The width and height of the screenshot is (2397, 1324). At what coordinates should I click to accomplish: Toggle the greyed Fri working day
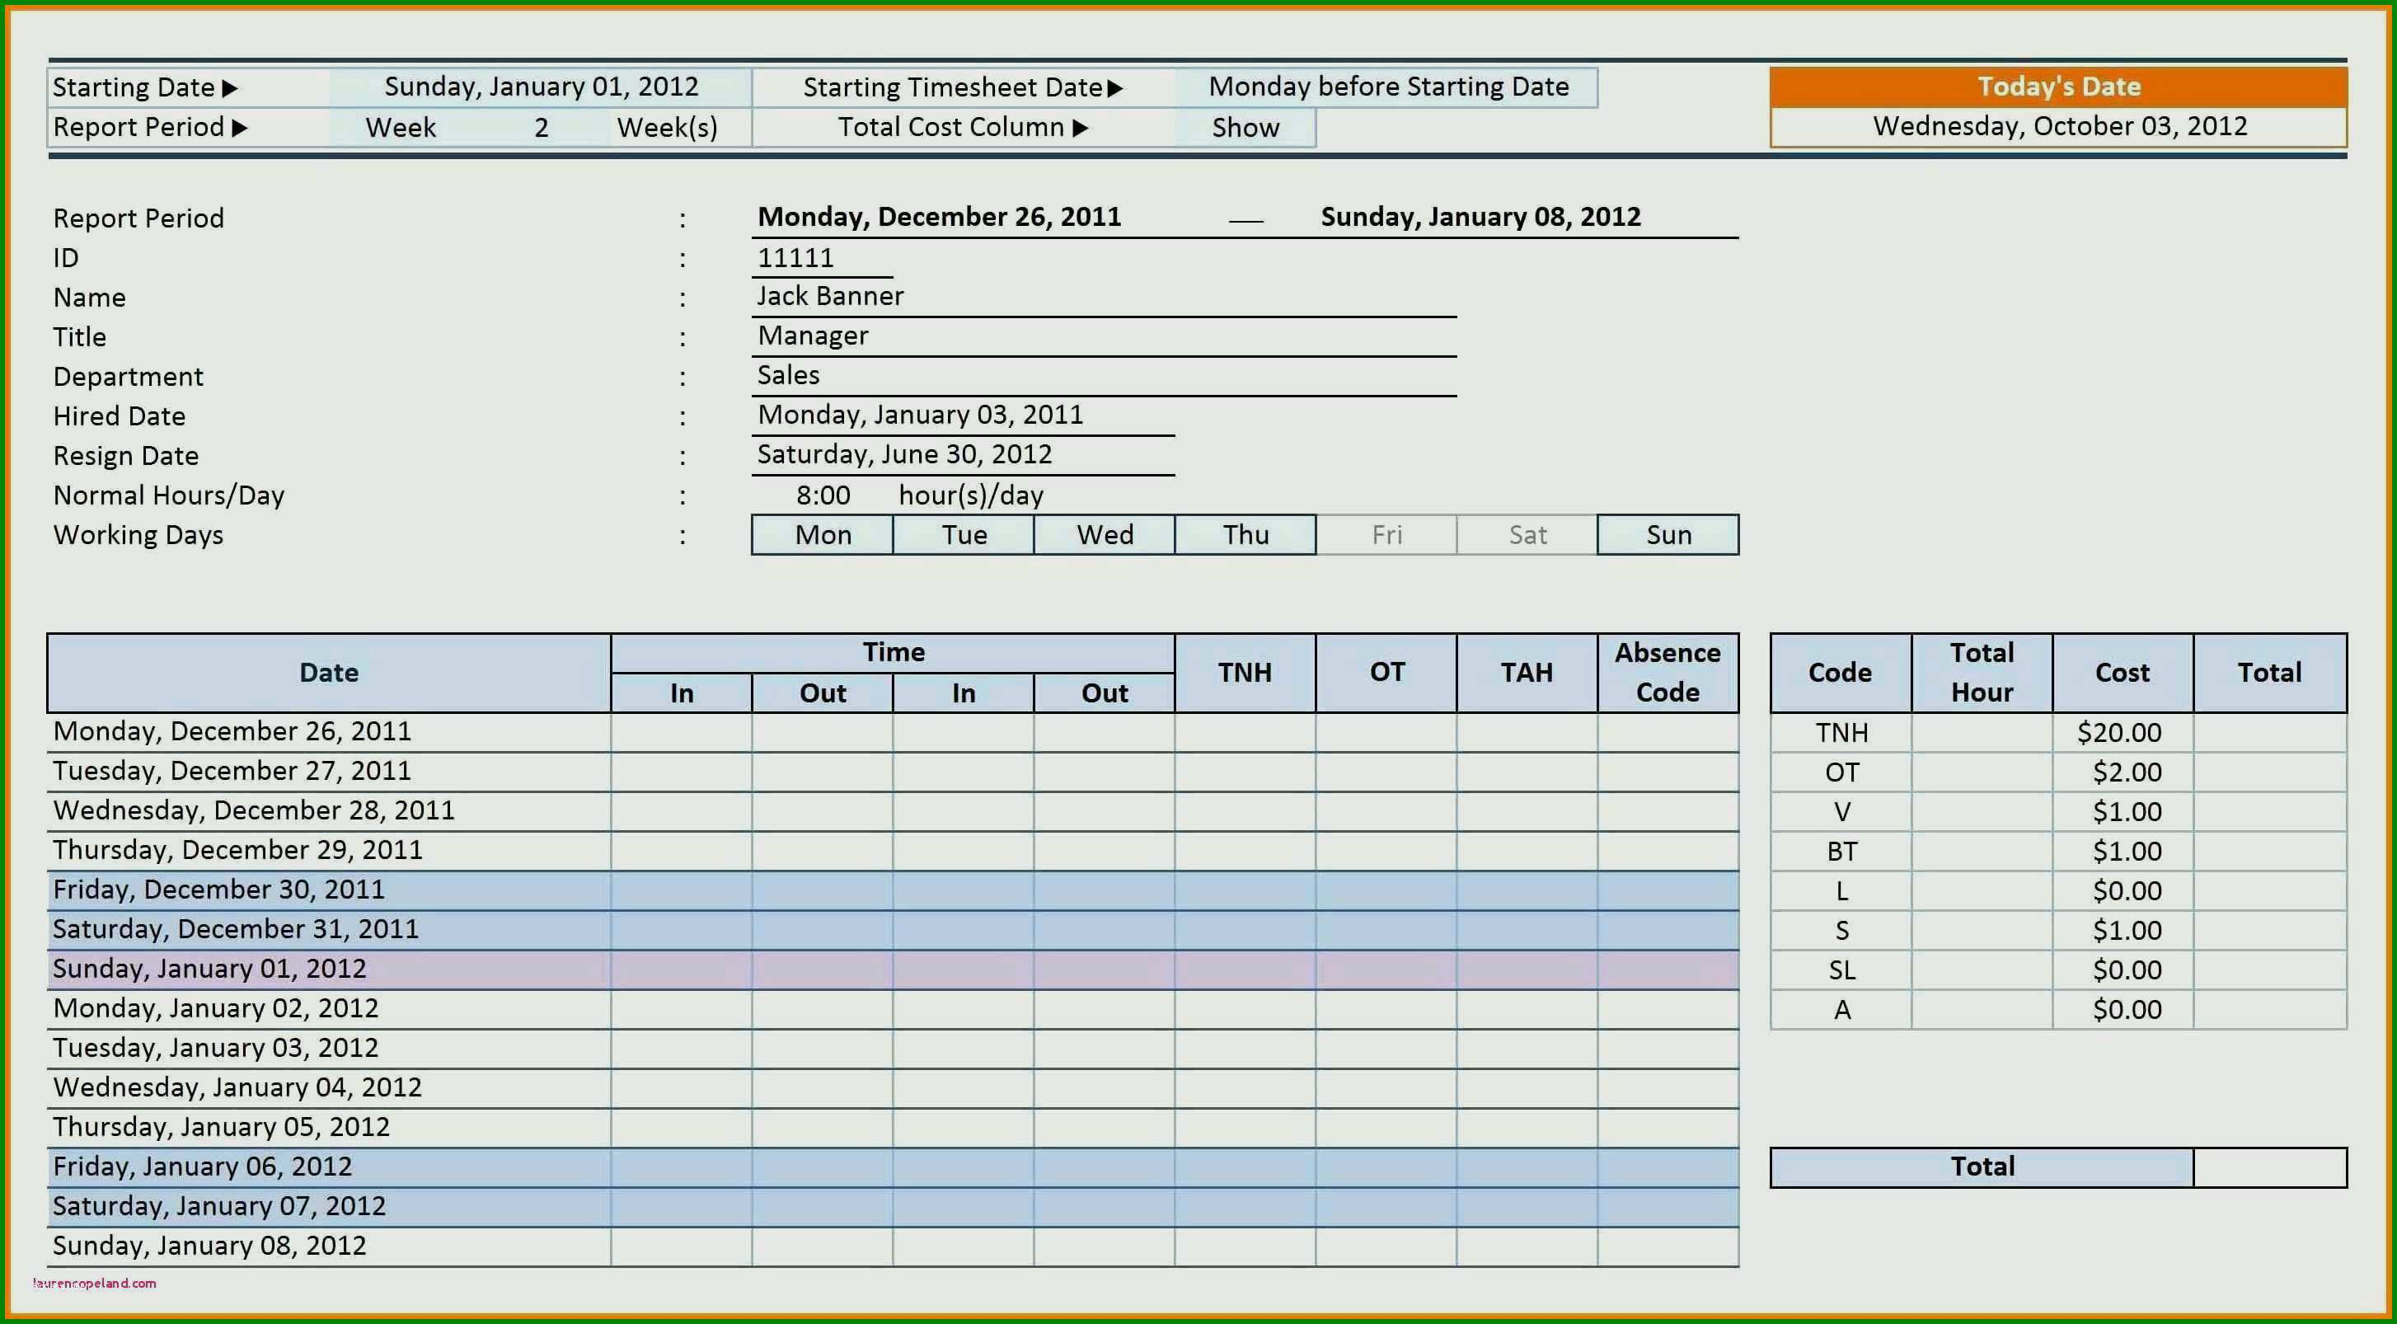tap(1386, 535)
